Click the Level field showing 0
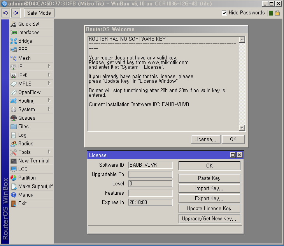 (x=150, y=183)
